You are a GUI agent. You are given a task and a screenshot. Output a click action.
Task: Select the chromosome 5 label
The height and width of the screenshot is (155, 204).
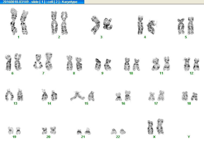(186, 37)
